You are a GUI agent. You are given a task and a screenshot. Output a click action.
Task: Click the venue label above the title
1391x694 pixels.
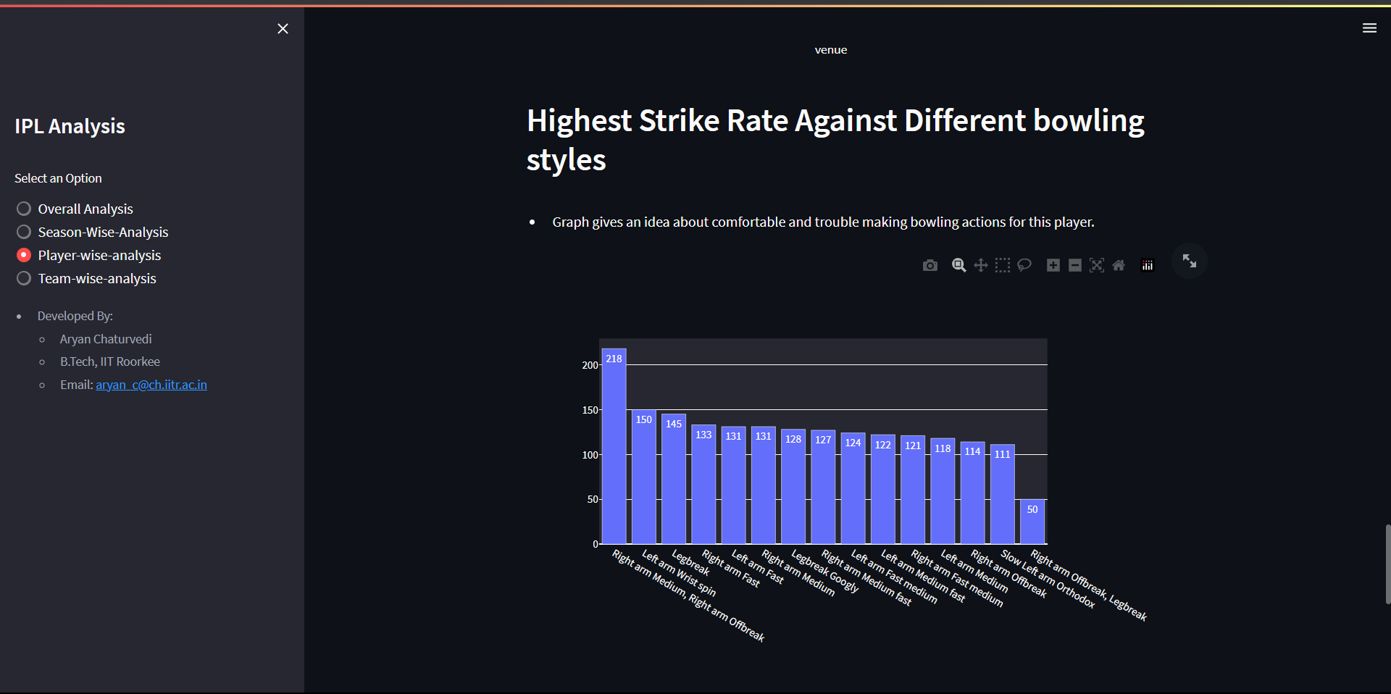click(831, 49)
